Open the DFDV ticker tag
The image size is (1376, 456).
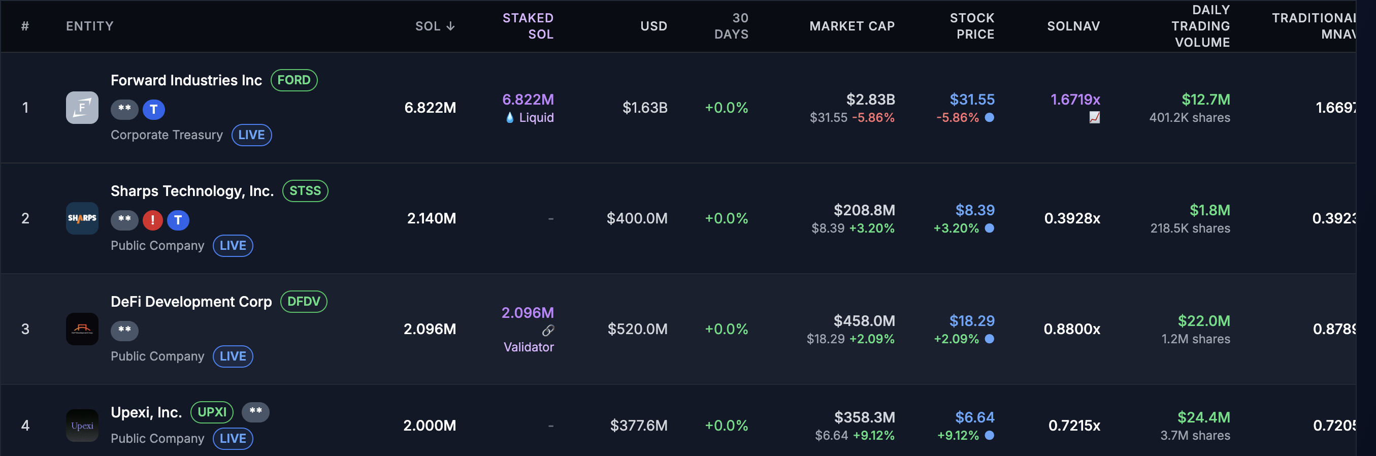(304, 302)
